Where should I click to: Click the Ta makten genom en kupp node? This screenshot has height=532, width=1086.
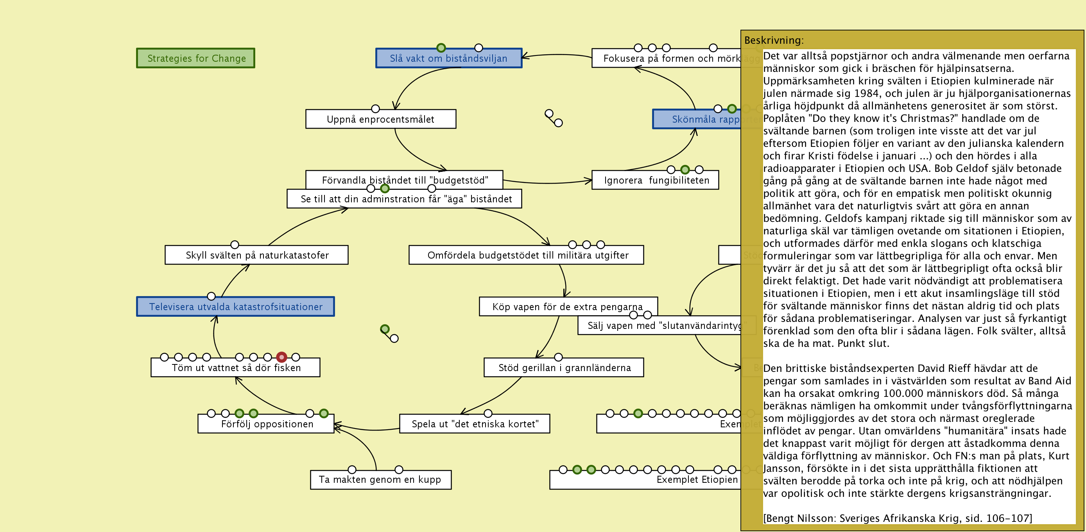[380, 480]
